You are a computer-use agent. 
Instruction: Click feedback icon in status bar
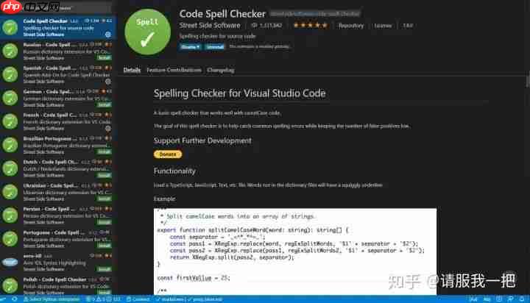pos(510,299)
